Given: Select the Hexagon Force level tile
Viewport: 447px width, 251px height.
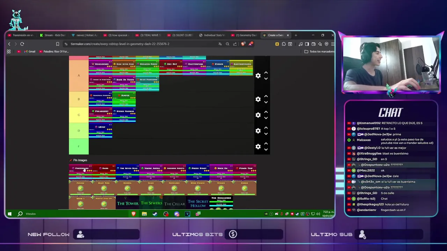Looking at the screenshot, I should [x=147, y=68].
